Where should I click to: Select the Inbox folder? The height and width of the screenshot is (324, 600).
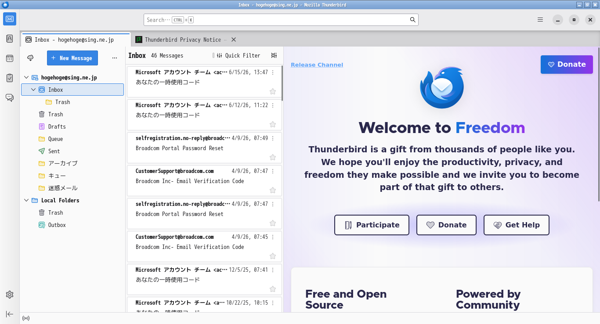click(x=72, y=90)
